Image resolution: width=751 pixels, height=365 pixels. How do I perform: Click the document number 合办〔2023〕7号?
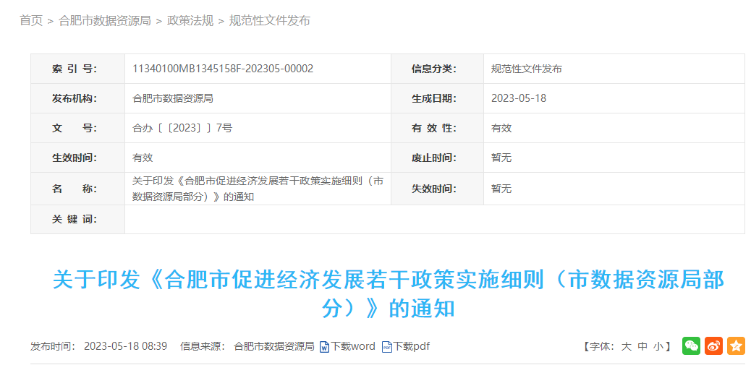point(182,128)
